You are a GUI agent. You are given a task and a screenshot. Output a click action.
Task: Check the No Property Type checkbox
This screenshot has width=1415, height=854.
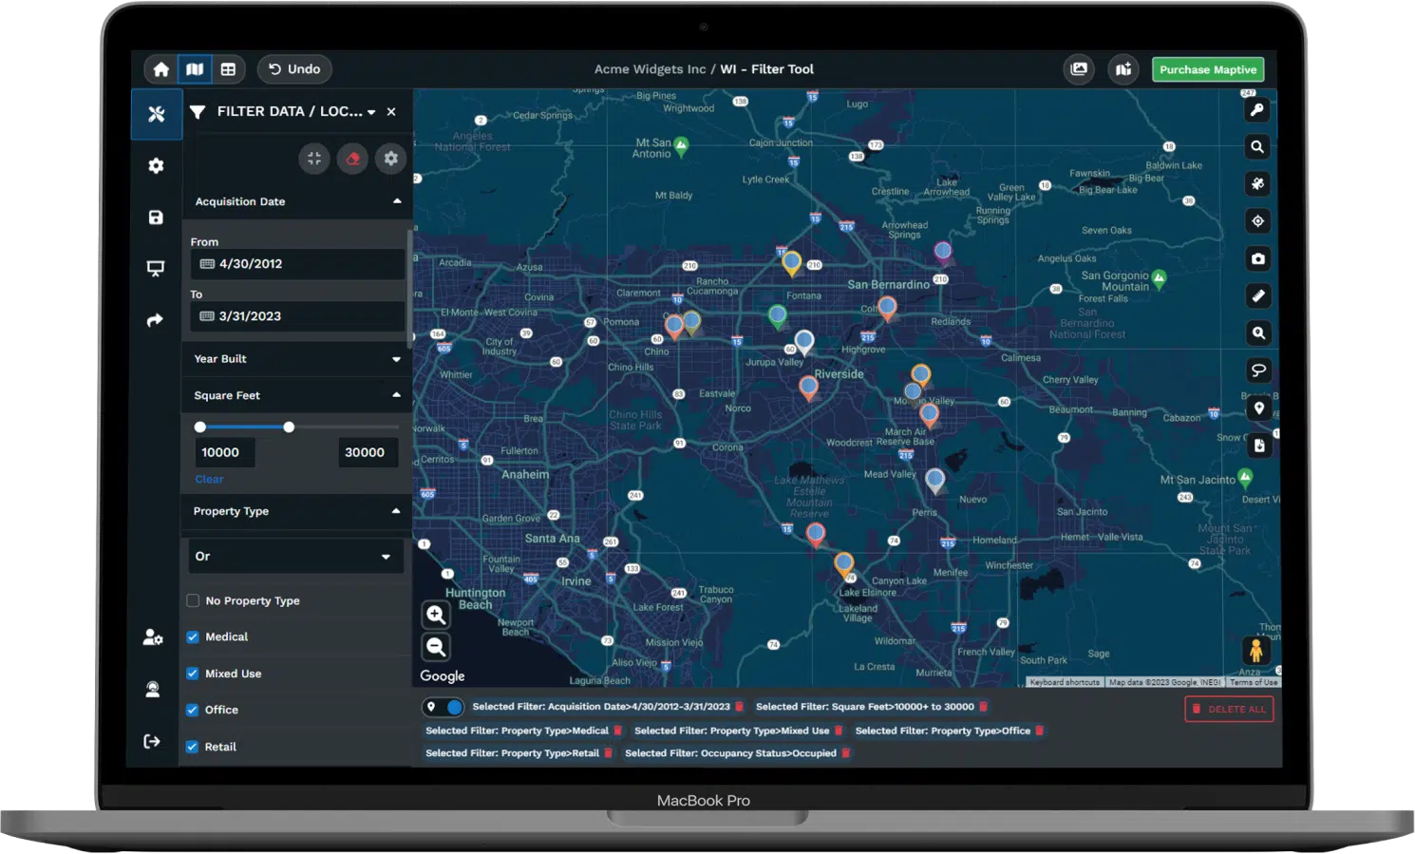pos(193,600)
